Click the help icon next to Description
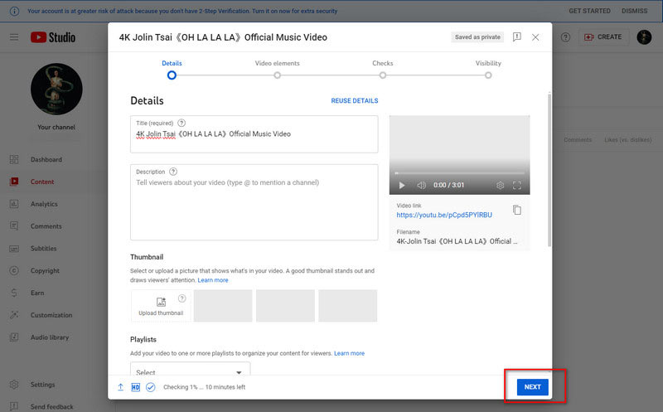The height and width of the screenshot is (412, 663). tap(173, 172)
